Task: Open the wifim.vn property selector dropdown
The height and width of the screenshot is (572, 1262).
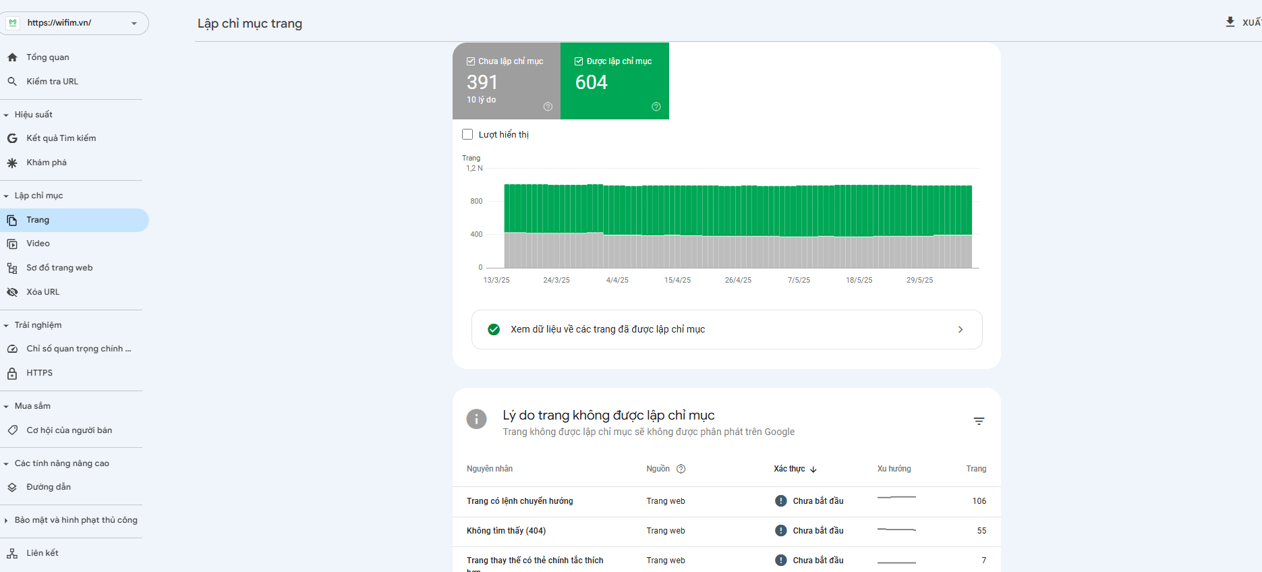Action: (x=74, y=23)
